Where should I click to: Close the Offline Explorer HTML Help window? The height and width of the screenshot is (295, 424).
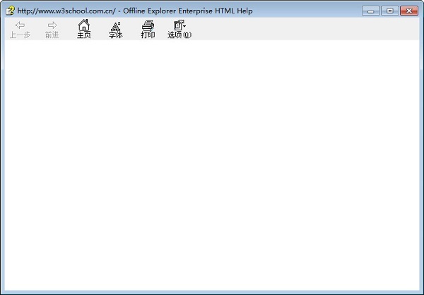tap(409, 11)
